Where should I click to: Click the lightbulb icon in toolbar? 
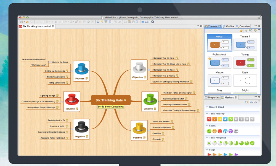pyautogui.click(x=102, y=22)
